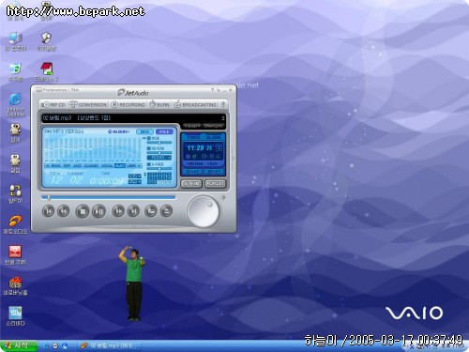Open the lower playback mode dropdown near time
This screenshot has width=469, height=352.
click(135, 182)
